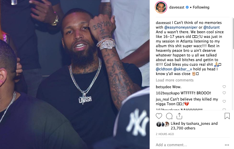Open @easymoneysniper mention link

pos(181,27)
